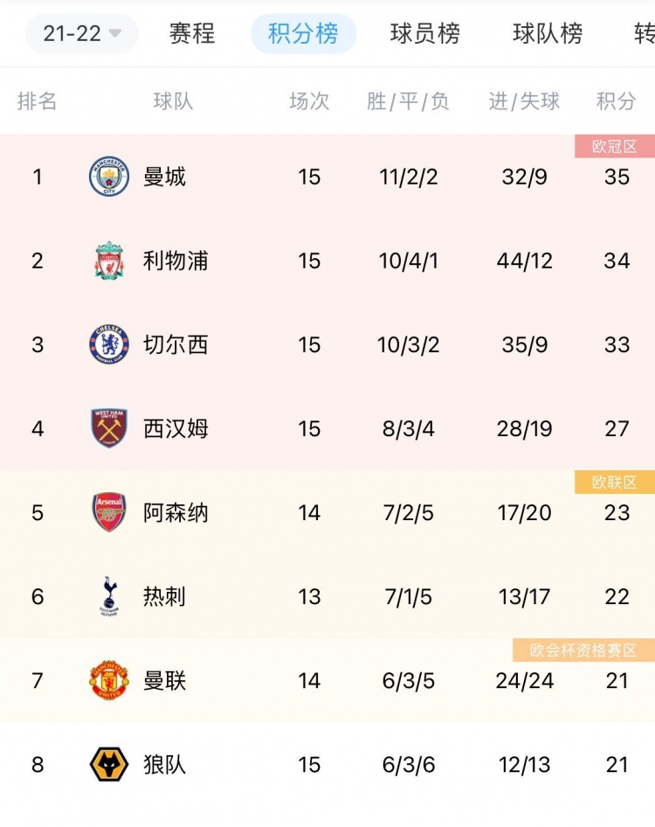This screenshot has height=827, width=655.
Task: Open the 21-22 season dropdown
Action: coord(82,34)
